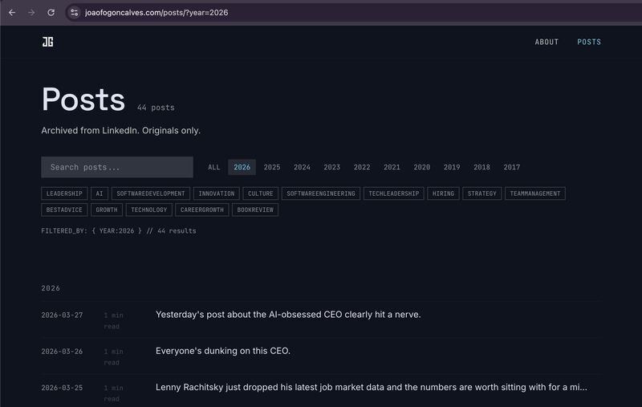Open the About page
642x407 pixels.
(x=547, y=42)
